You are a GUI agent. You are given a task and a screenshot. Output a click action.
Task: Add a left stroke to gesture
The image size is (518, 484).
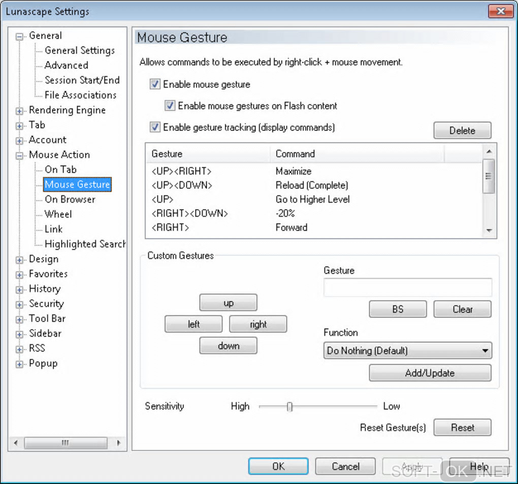point(193,324)
